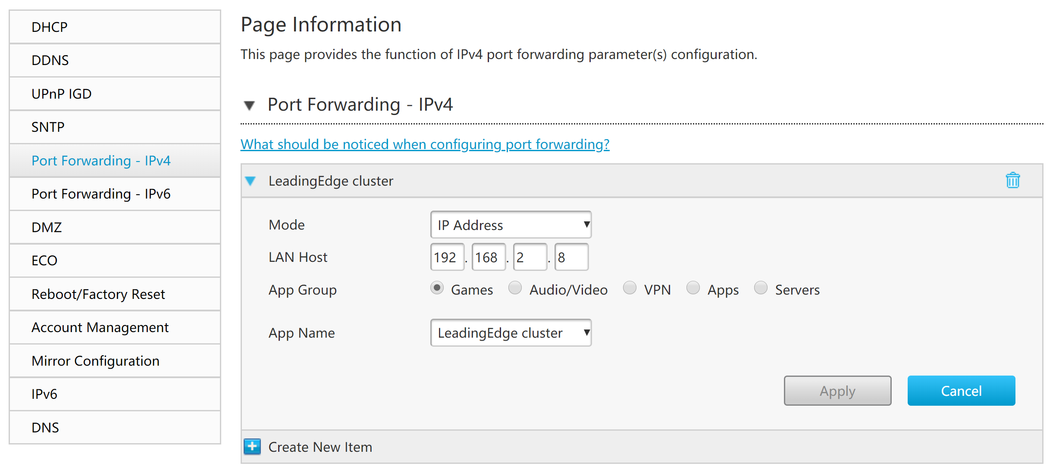The width and height of the screenshot is (1056, 466).
Task: Click the third LAN Host octet field 2
Action: 530,257
